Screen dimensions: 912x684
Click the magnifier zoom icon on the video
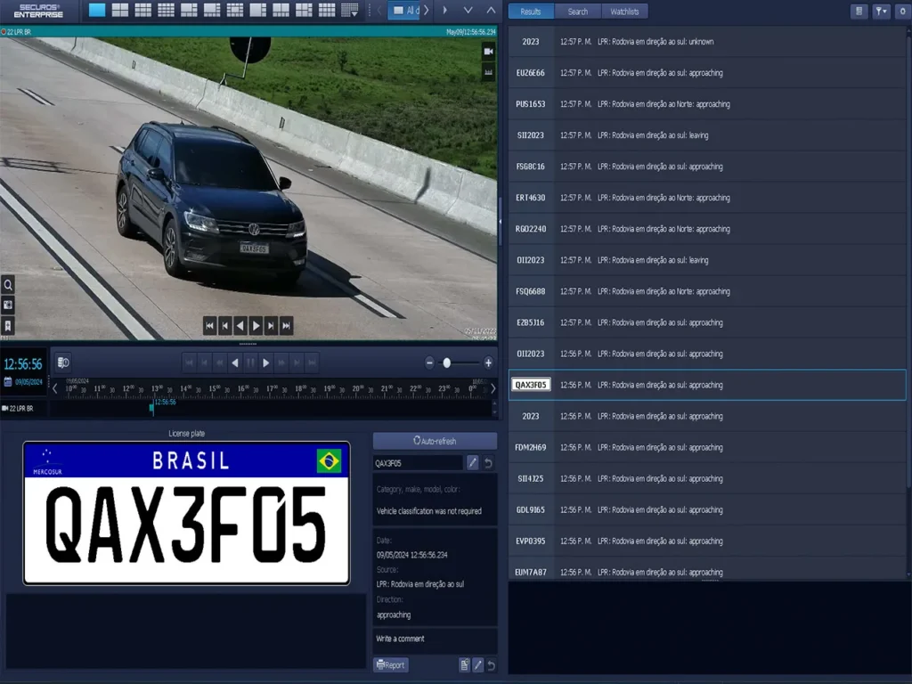(x=8, y=285)
